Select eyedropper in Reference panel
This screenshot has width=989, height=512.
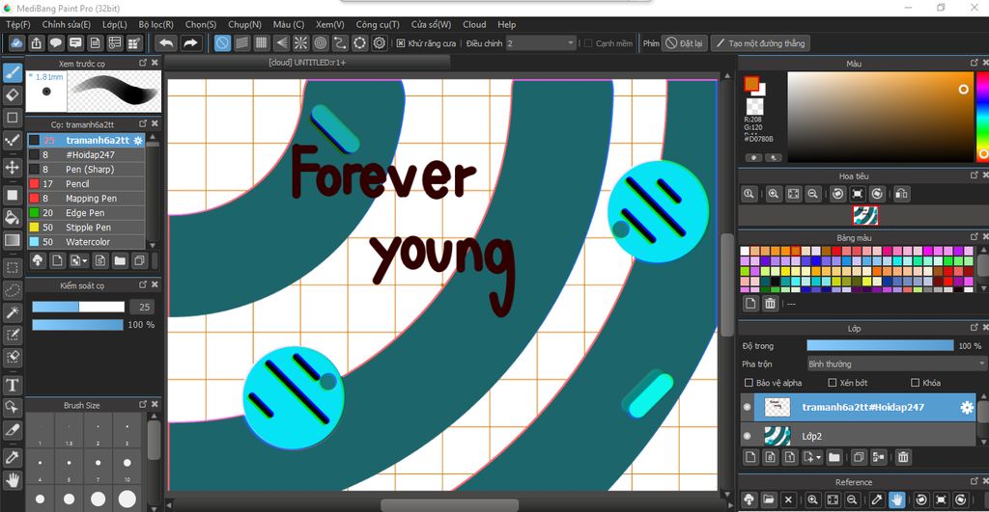click(x=877, y=499)
